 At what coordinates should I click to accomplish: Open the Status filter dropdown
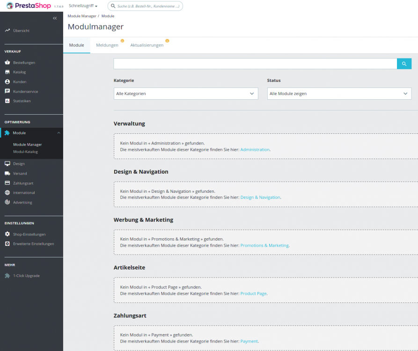click(339, 94)
